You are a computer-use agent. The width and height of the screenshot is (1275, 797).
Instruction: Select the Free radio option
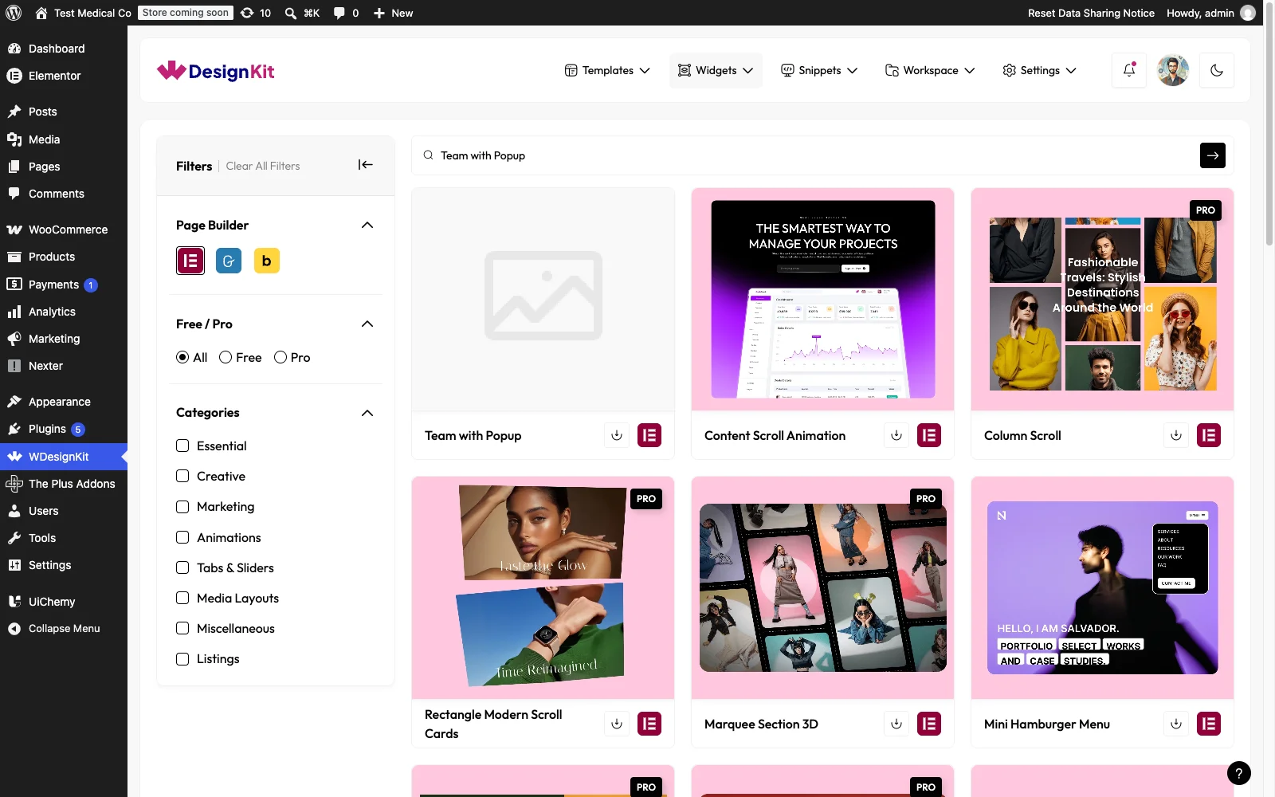(x=226, y=357)
